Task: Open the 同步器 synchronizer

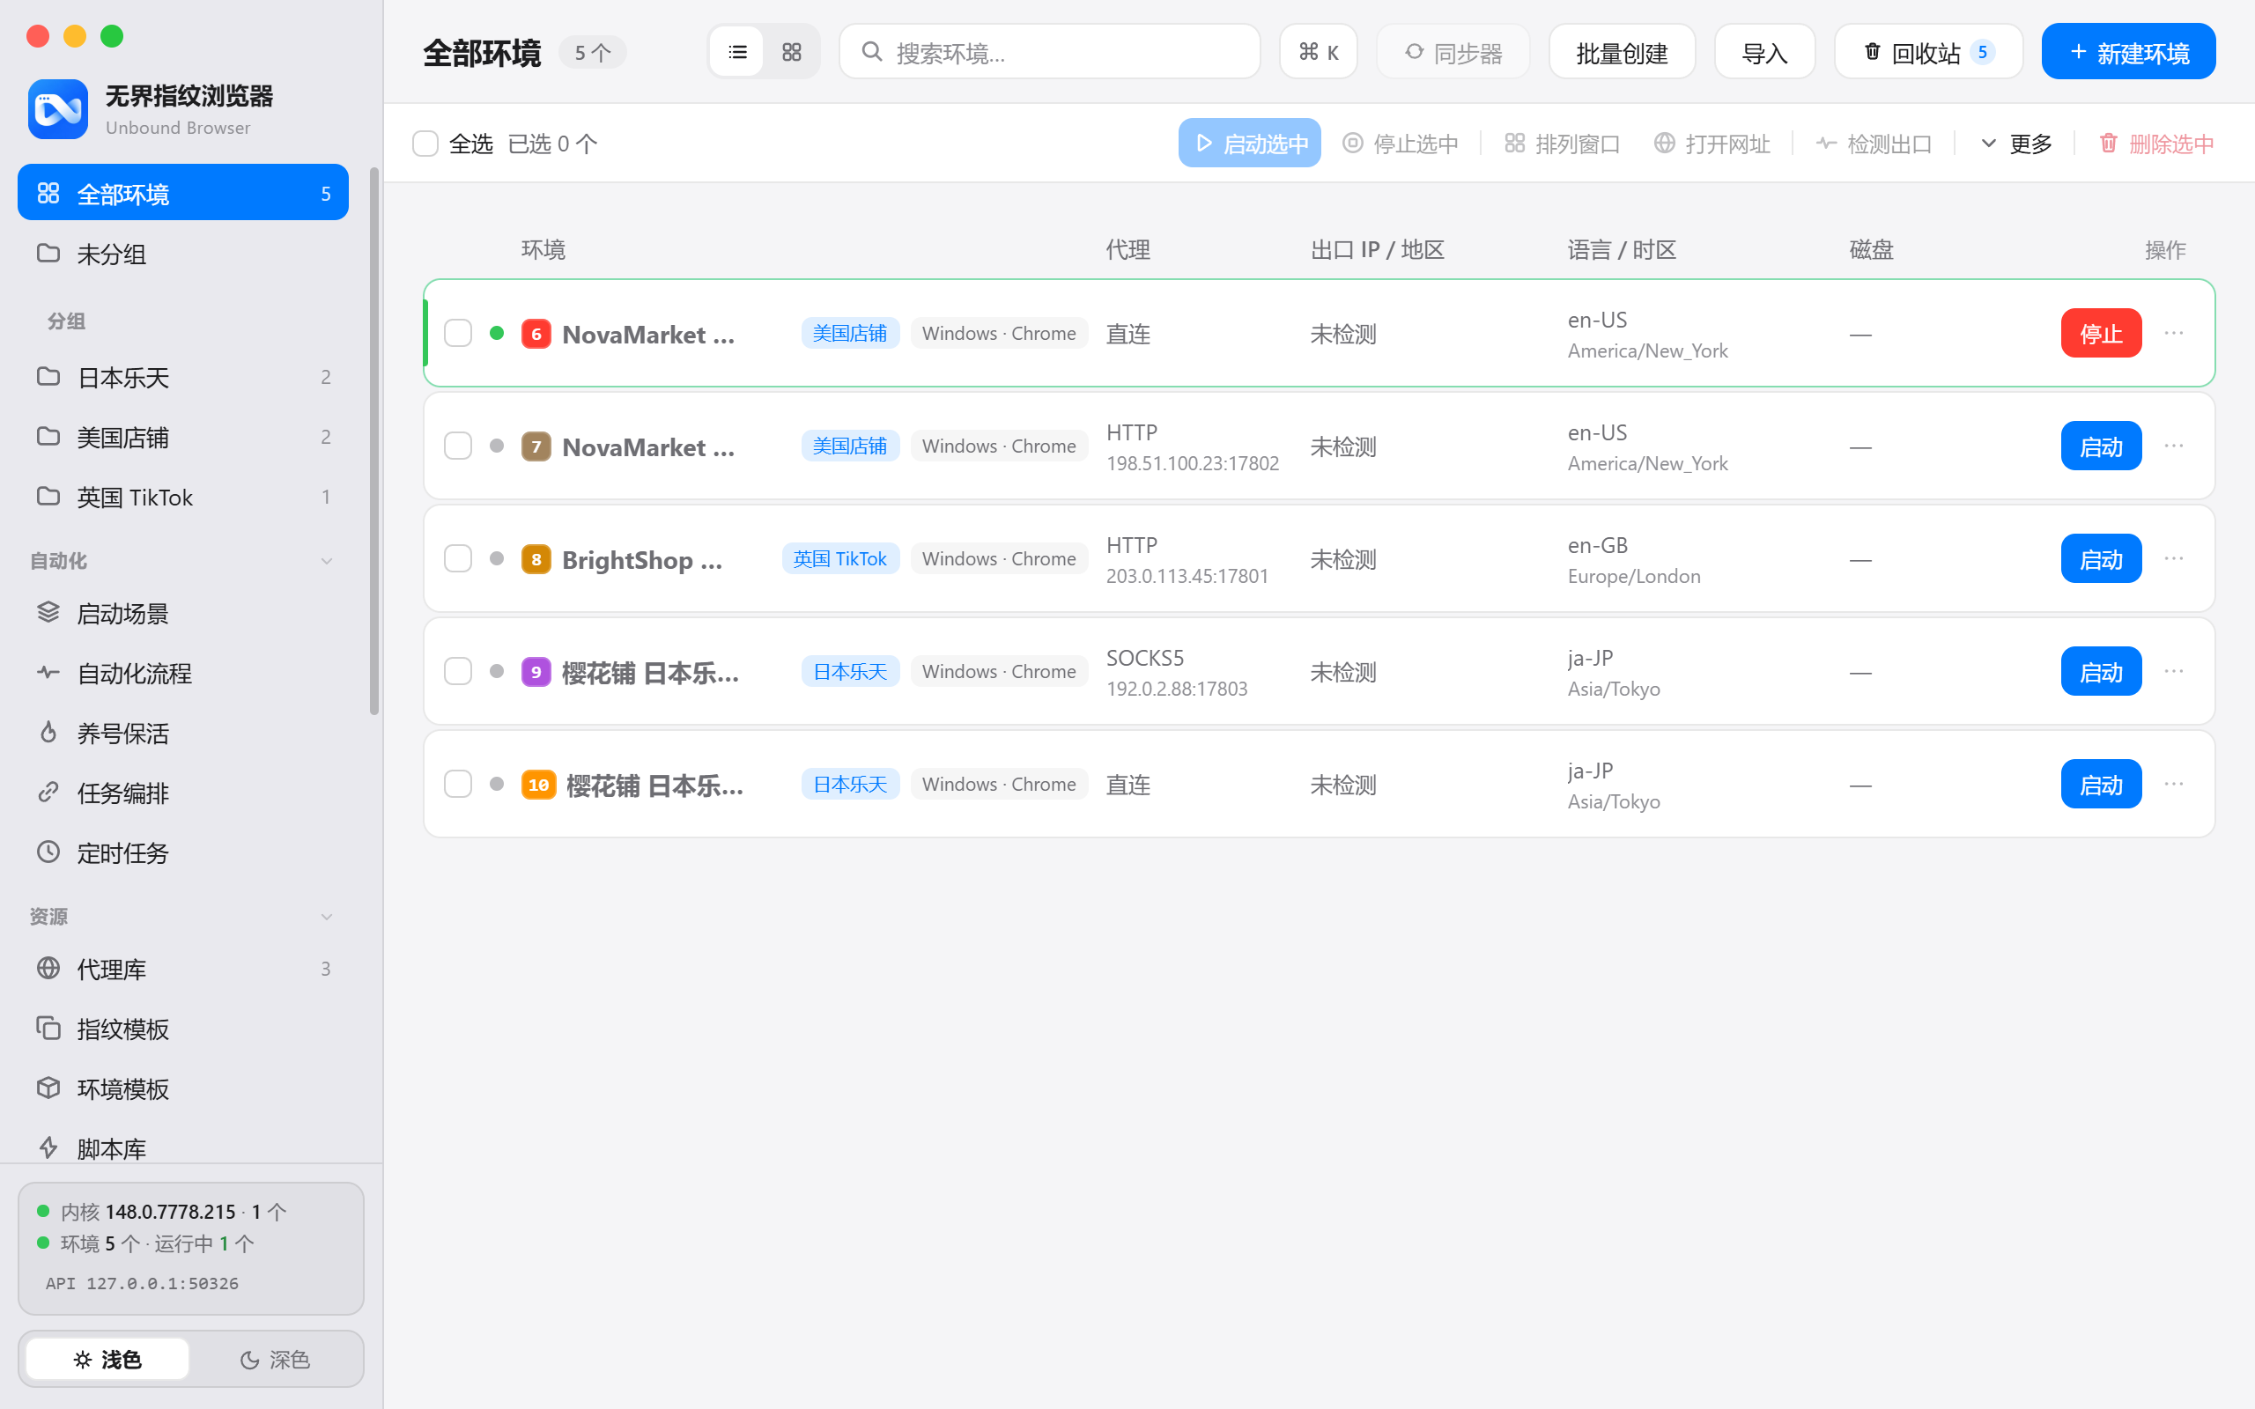Action: (1453, 52)
